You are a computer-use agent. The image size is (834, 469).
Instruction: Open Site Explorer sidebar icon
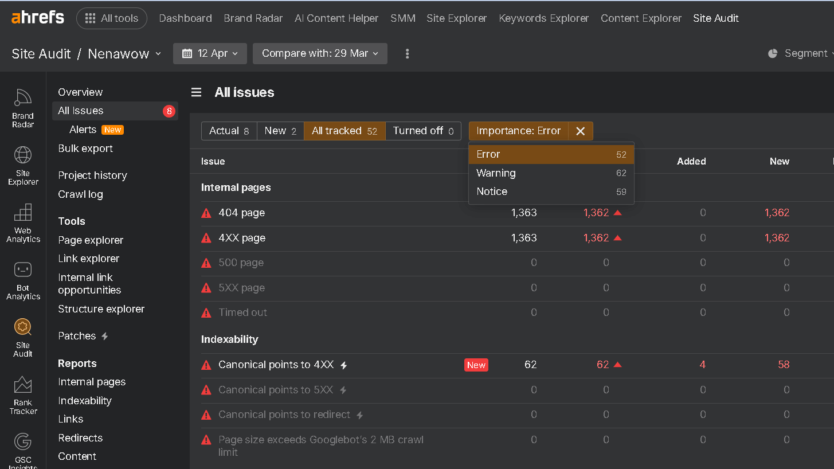click(23, 166)
